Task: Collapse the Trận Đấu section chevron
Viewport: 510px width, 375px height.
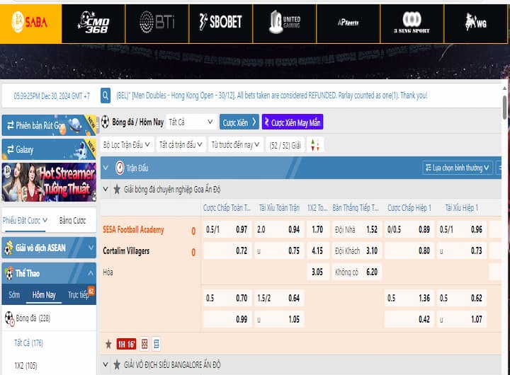Action: click(x=106, y=168)
